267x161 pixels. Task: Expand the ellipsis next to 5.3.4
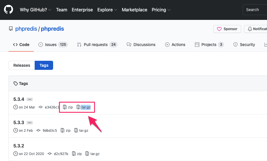30,99
